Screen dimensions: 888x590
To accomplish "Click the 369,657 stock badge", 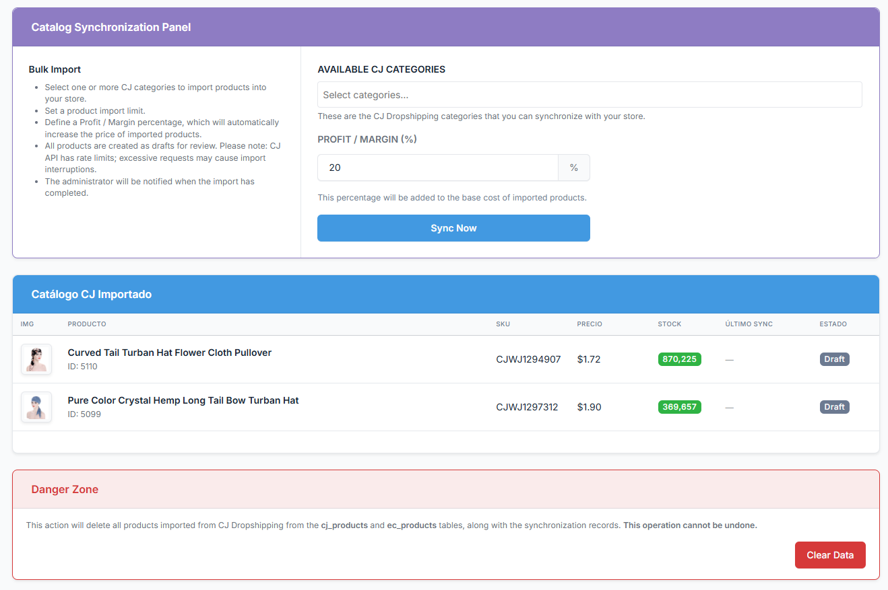I will coord(679,407).
